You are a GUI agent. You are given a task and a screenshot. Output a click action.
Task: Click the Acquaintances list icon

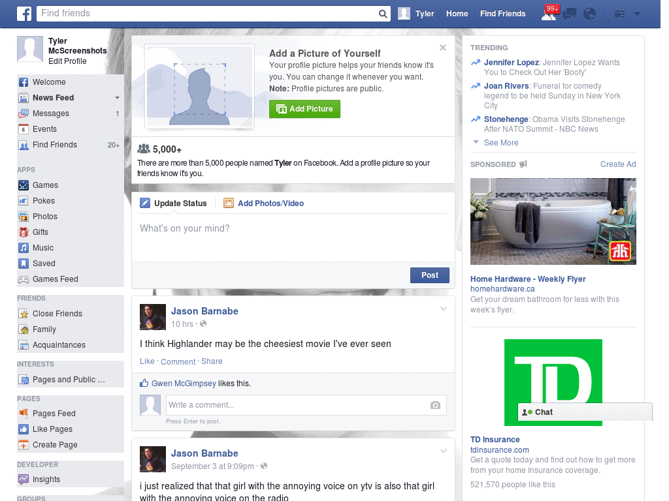[24, 345]
